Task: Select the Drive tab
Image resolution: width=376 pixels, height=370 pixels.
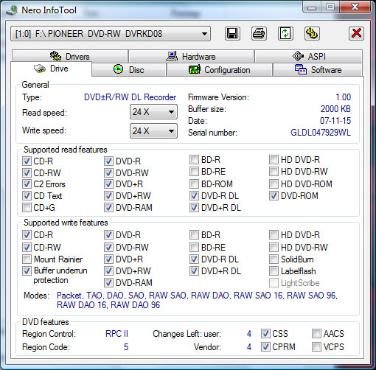Action: click(51, 69)
